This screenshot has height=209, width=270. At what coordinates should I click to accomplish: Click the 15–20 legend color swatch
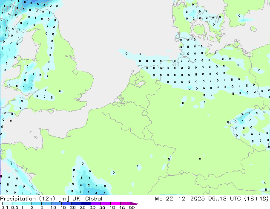tap(66, 203)
